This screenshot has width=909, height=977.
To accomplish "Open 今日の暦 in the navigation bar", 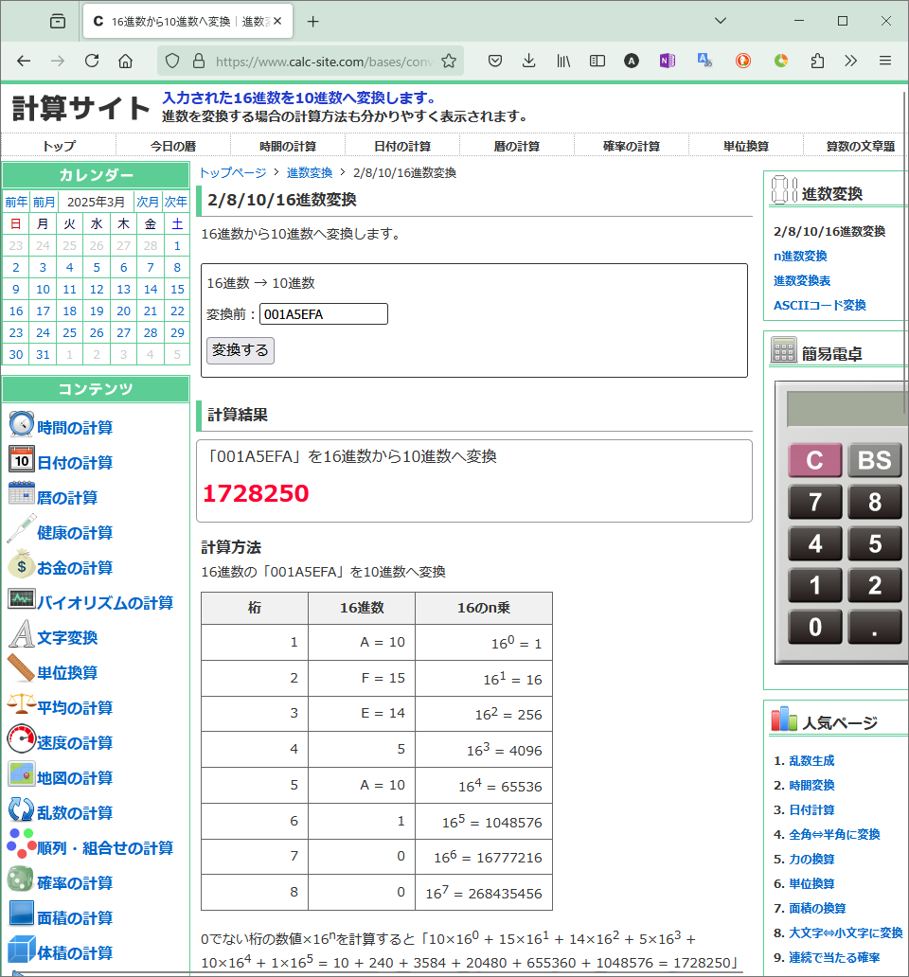I will coord(173,146).
